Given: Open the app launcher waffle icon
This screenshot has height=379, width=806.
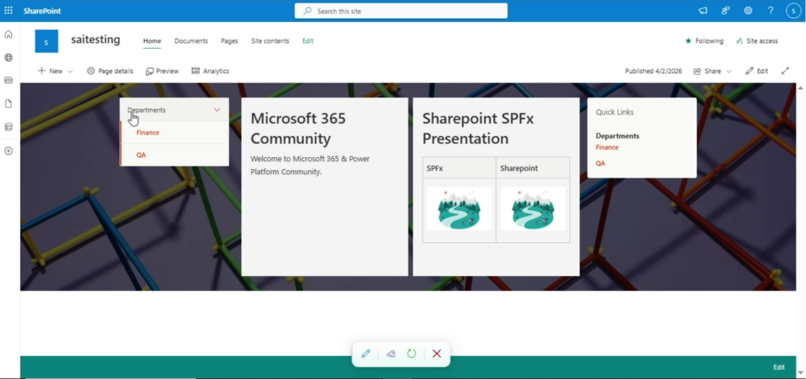Looking at the screenshot, I should tap(9, 10).
